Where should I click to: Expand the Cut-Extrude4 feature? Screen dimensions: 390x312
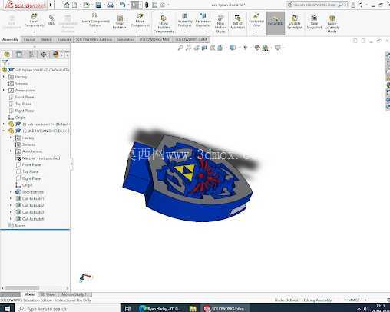11,219
